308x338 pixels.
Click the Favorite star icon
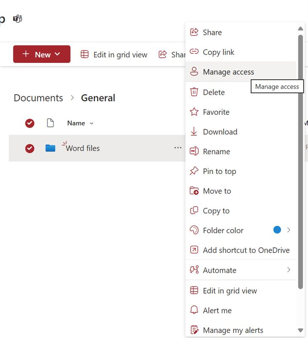point(194,112)
